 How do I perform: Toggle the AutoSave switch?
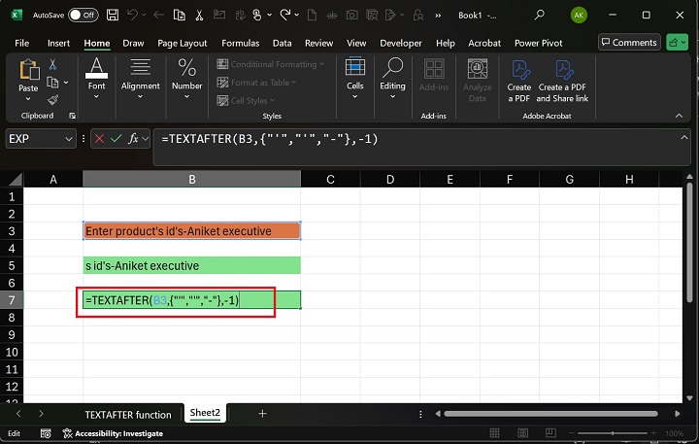83,16
